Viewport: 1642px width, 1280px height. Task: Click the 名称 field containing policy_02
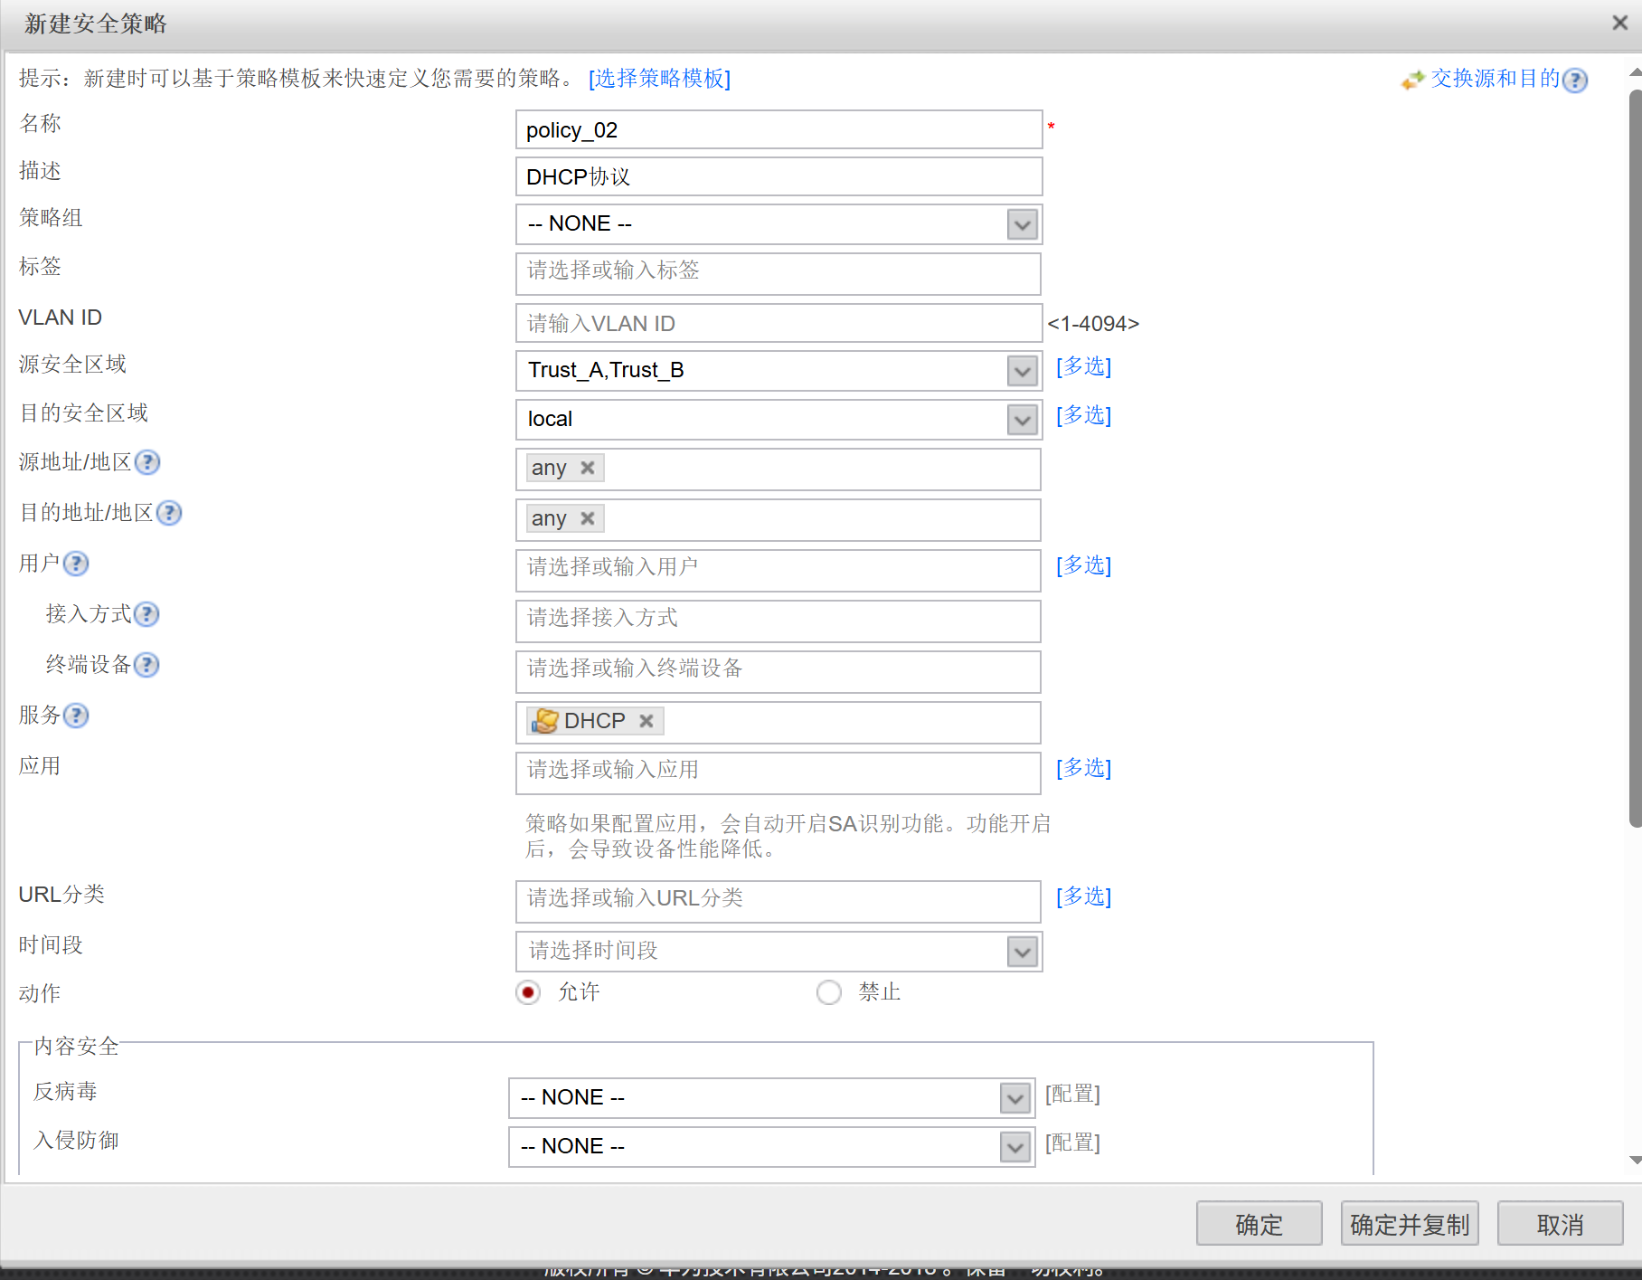coord(779,129)
